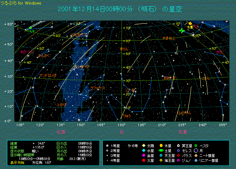Select the Venus (金星) legend icon
Screen dimensions: 236x169
click(143, 155)
